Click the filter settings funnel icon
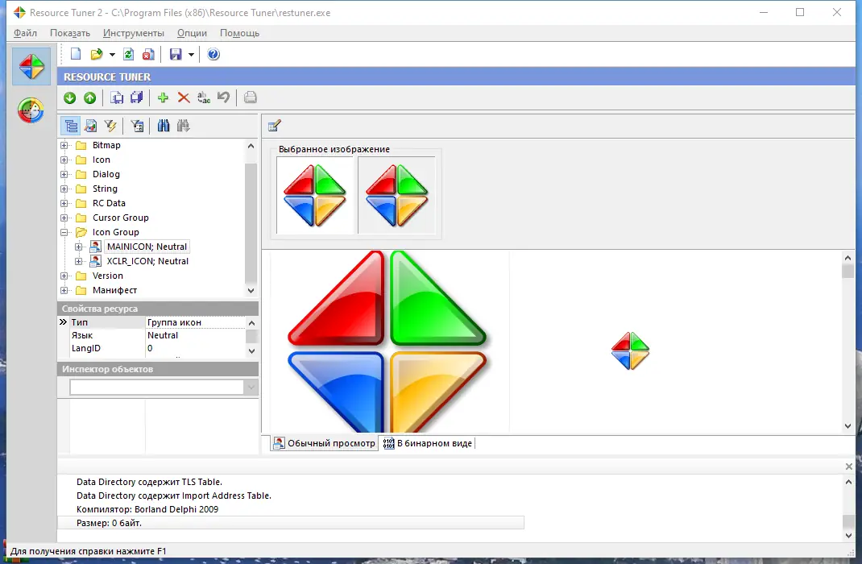 (137, 126)
